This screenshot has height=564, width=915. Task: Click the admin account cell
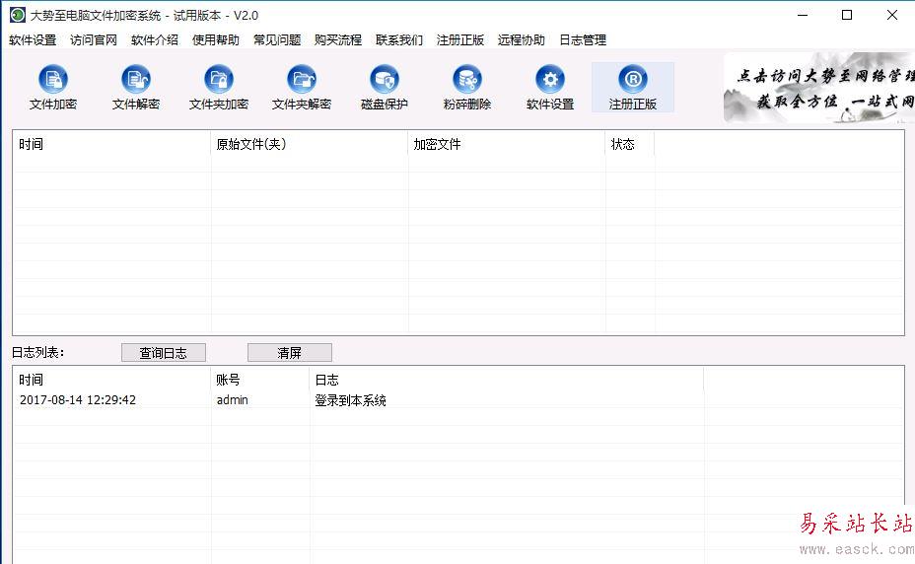point(233,400)
